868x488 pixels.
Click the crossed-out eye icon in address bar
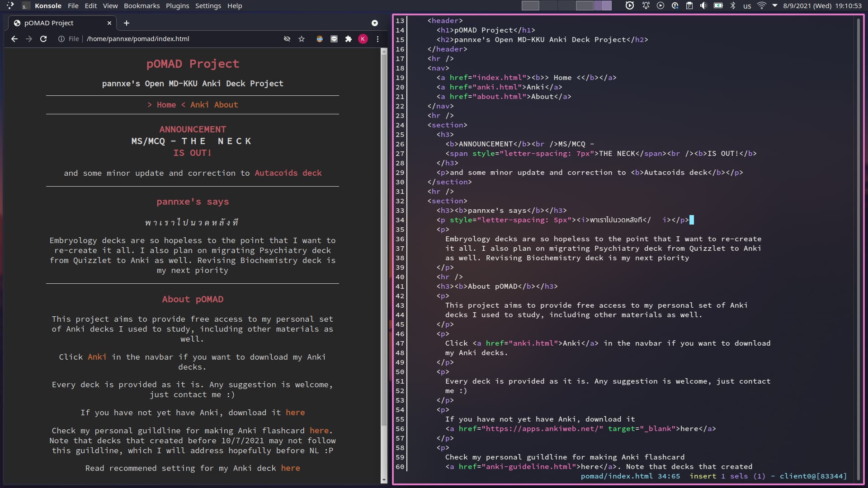[x=287, y=39]
